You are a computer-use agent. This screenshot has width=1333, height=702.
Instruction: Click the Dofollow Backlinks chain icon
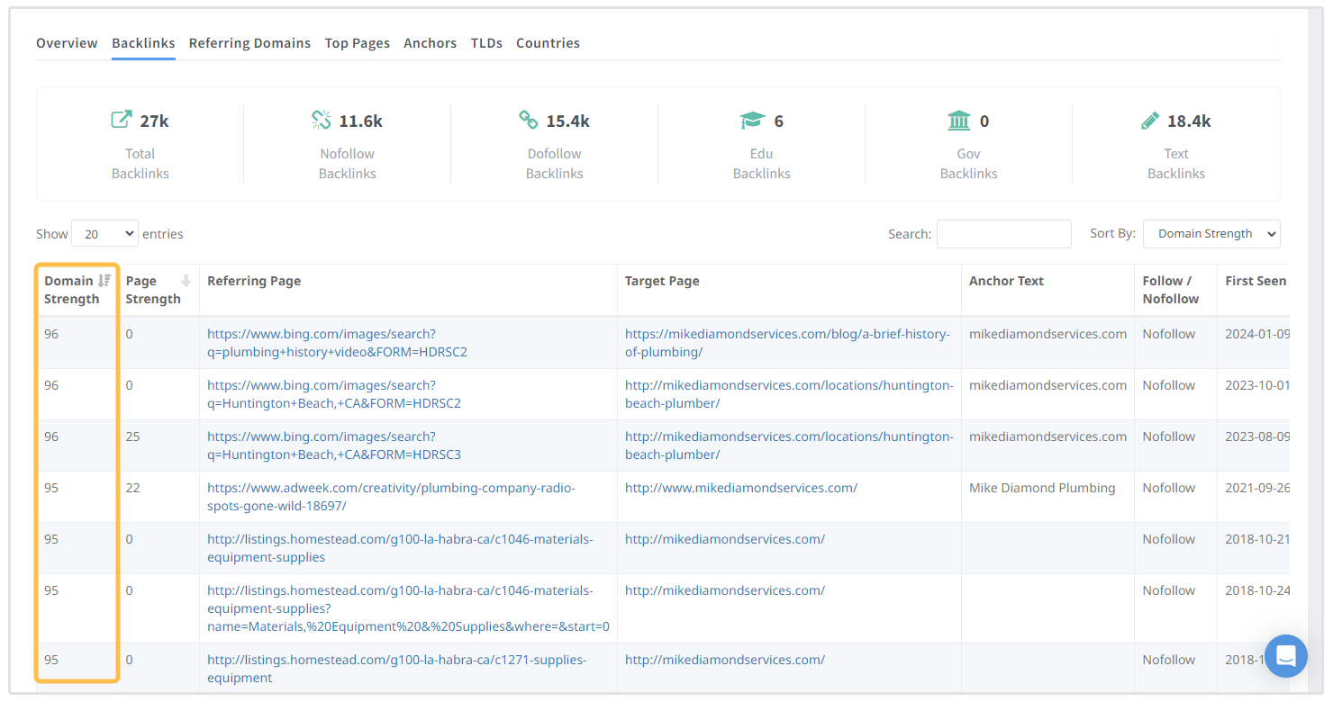[x=529, y=120]
